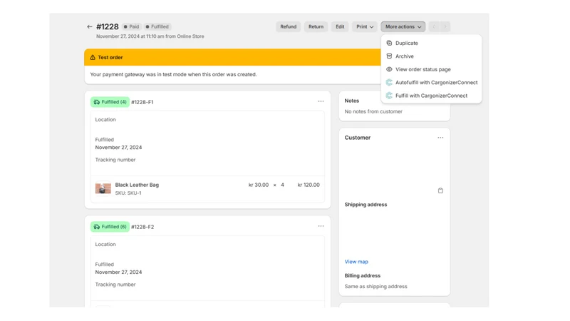Collapse the More actions dropdown

pyautogui.click(x=403, y=26)
